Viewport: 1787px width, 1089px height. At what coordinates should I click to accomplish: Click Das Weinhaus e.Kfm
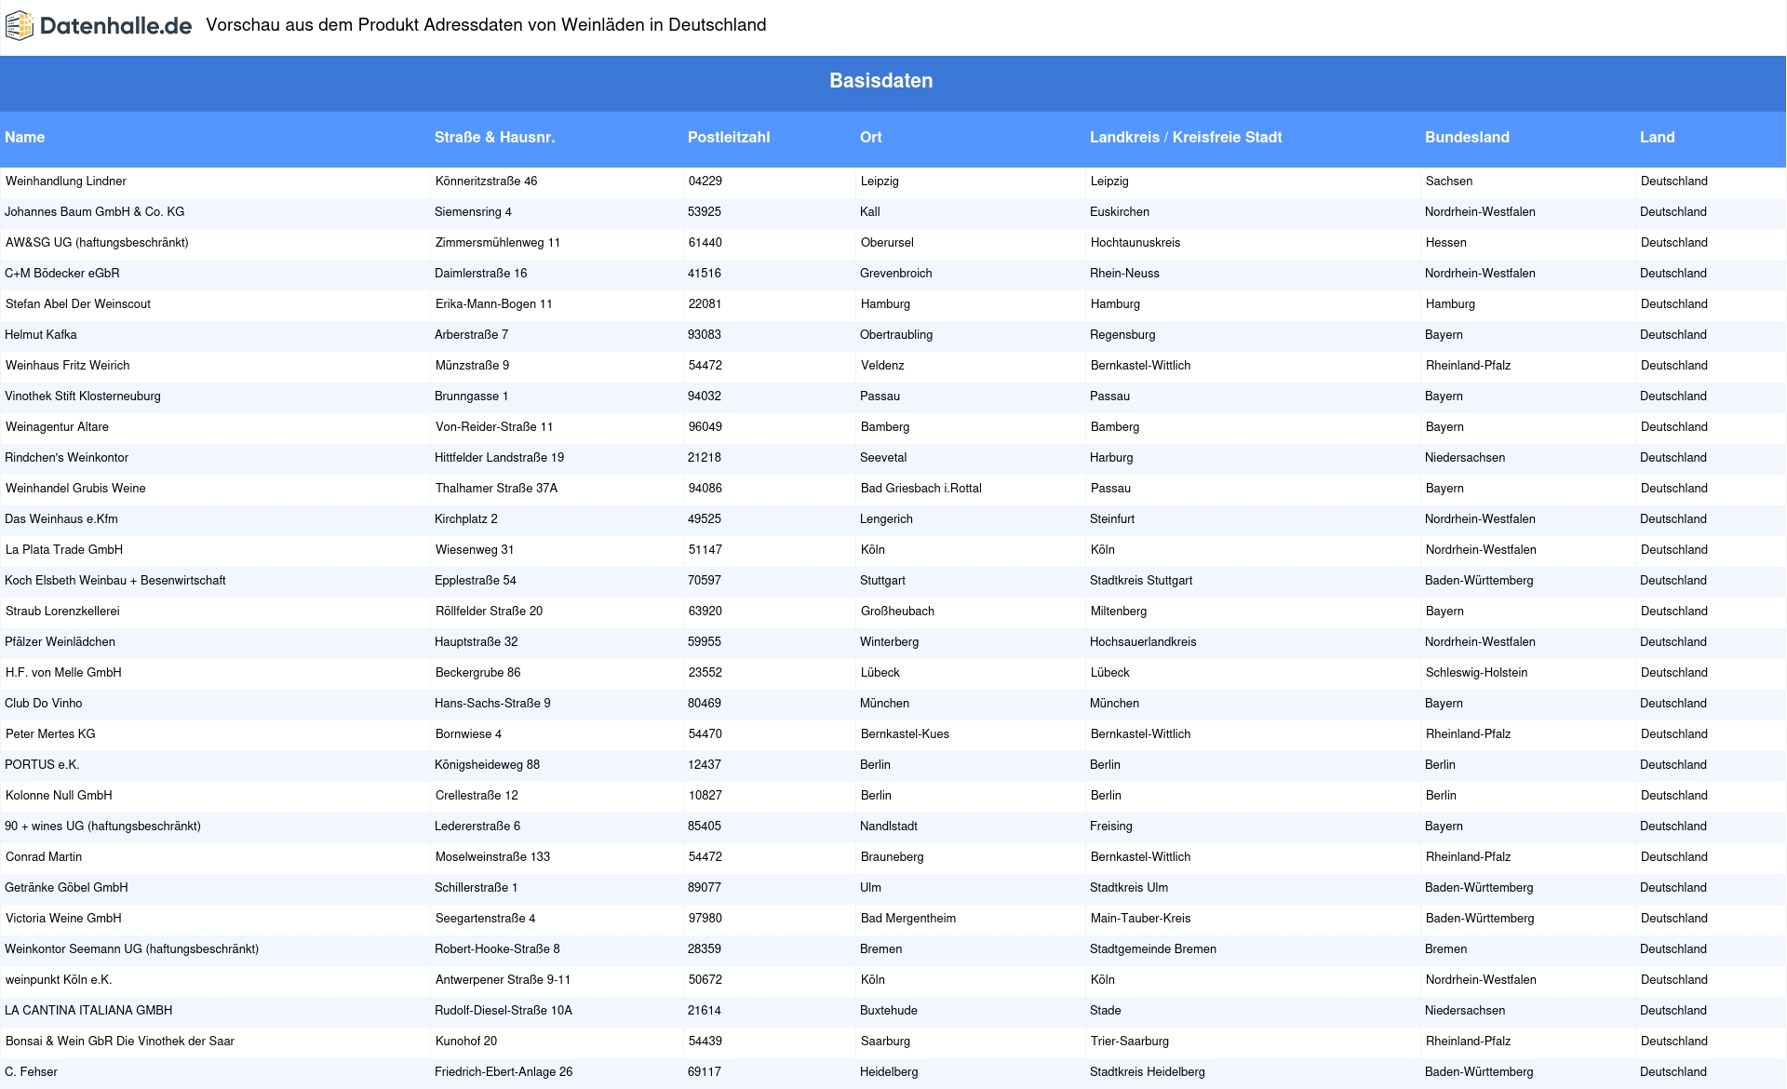[x=61, y=519]
